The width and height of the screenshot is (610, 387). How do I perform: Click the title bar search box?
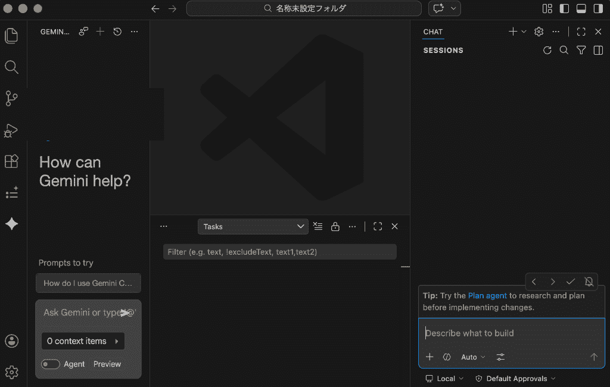304,8
